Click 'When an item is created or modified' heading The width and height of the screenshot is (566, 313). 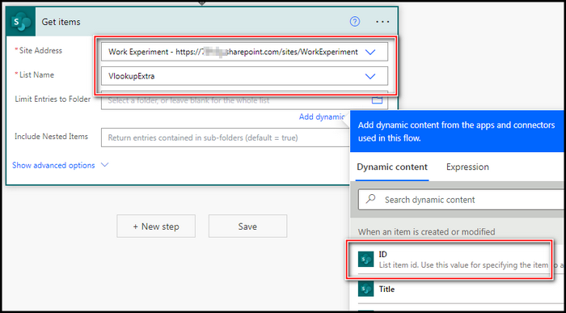tap(426, 231)
